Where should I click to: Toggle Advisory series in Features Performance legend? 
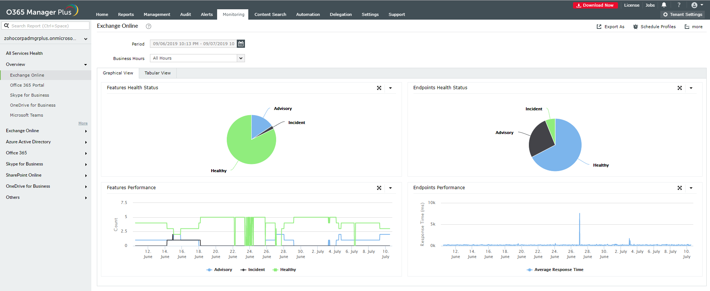pos(219,270)
